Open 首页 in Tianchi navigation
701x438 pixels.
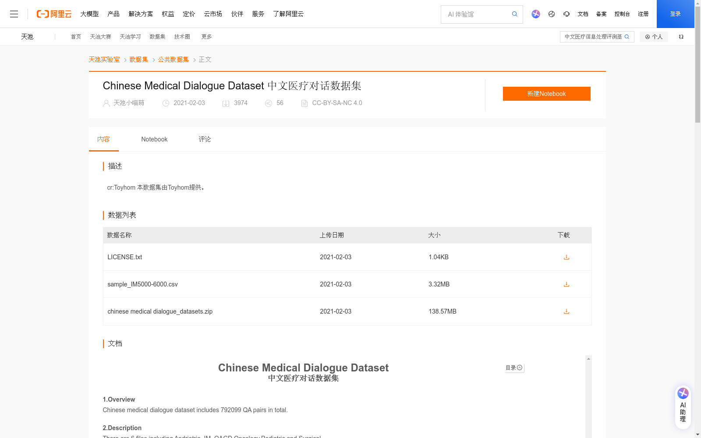[76, 37]
